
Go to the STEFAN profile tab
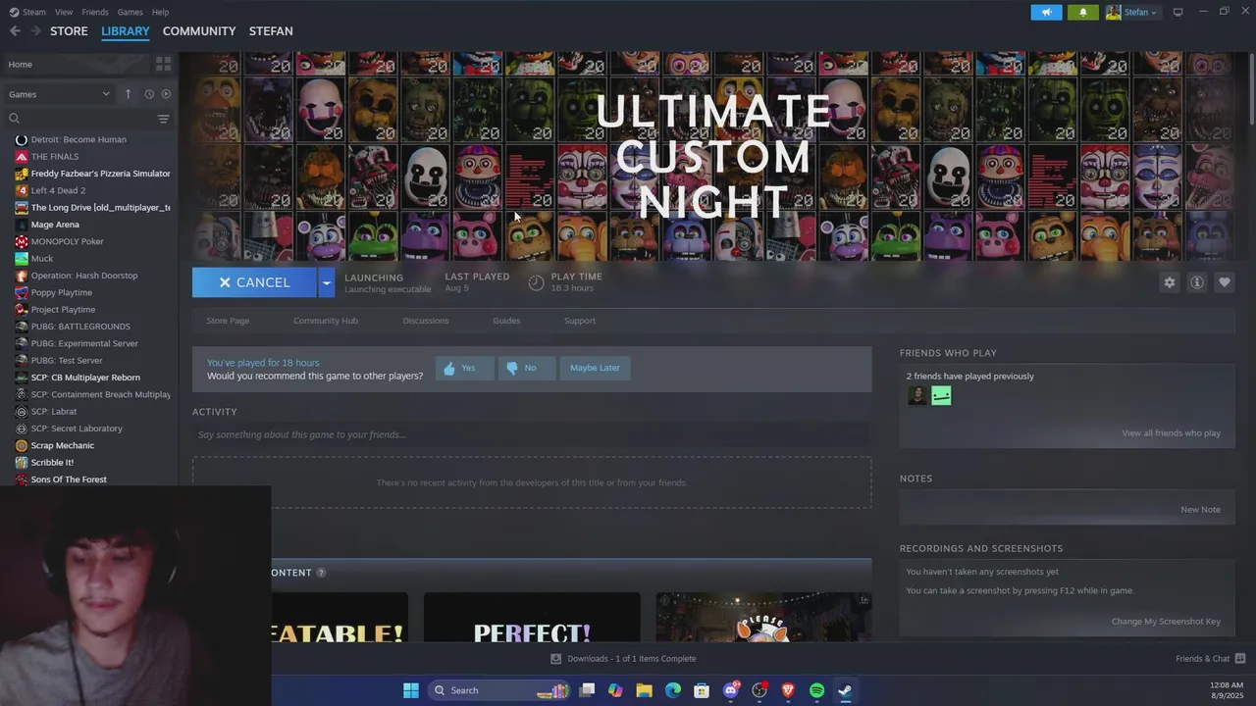pyautogui.click(x=271, y=31)
